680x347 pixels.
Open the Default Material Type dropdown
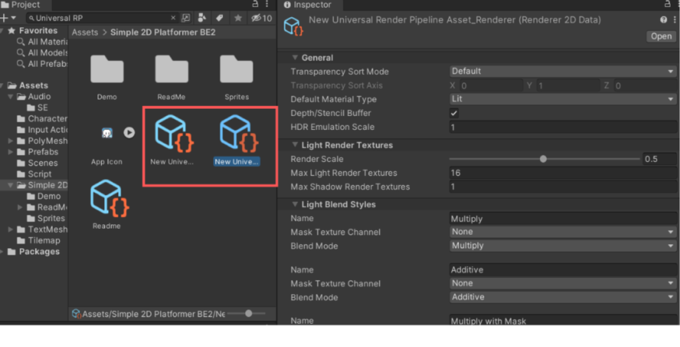(562, 100)
